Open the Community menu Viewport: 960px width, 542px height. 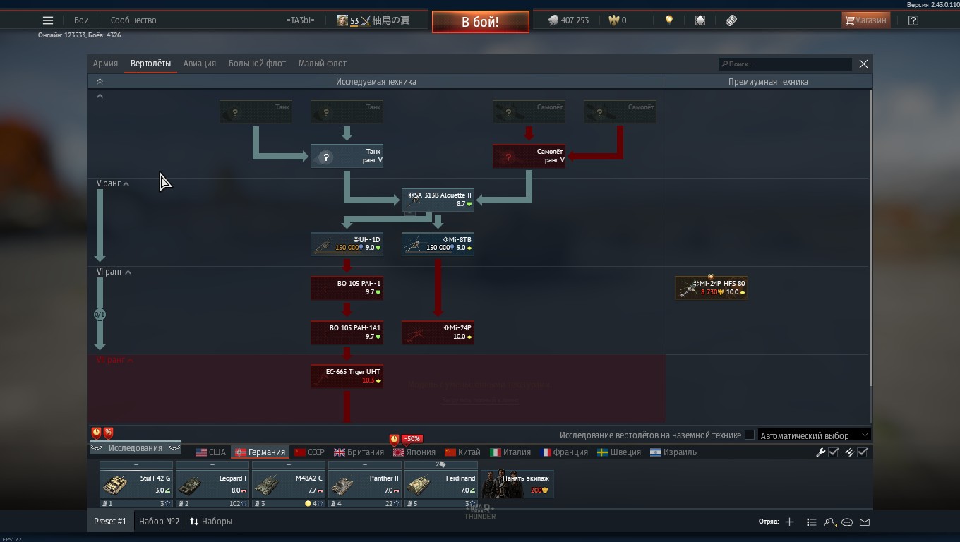(x=133, y=20)
